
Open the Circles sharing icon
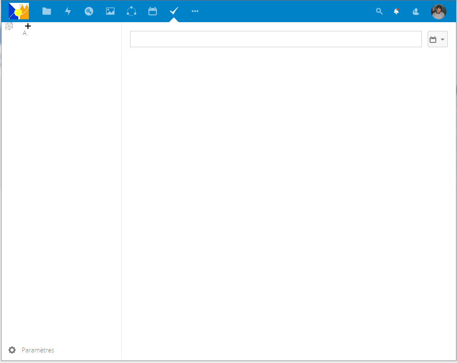click(x=131, y=11)
